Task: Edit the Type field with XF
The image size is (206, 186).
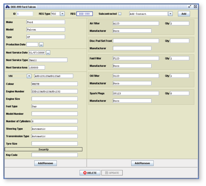Action: pyautogui.click(x=45, y=37)
